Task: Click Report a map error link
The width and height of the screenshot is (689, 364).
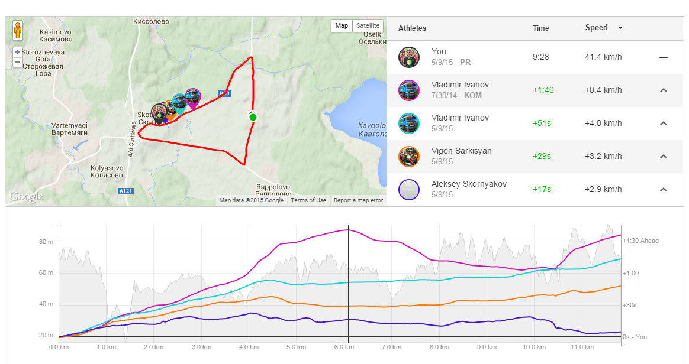Action: [358, 200]
